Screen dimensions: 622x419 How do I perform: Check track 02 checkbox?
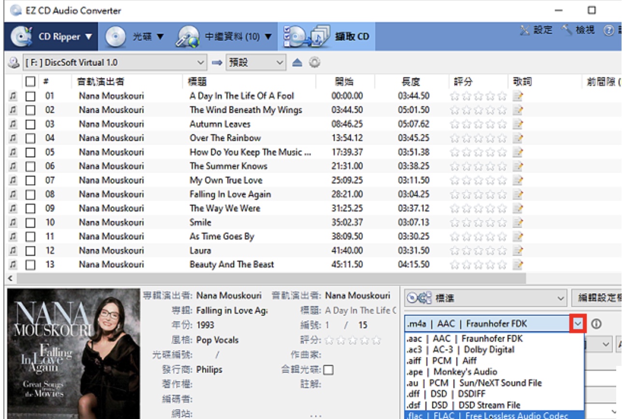(30, 110)
